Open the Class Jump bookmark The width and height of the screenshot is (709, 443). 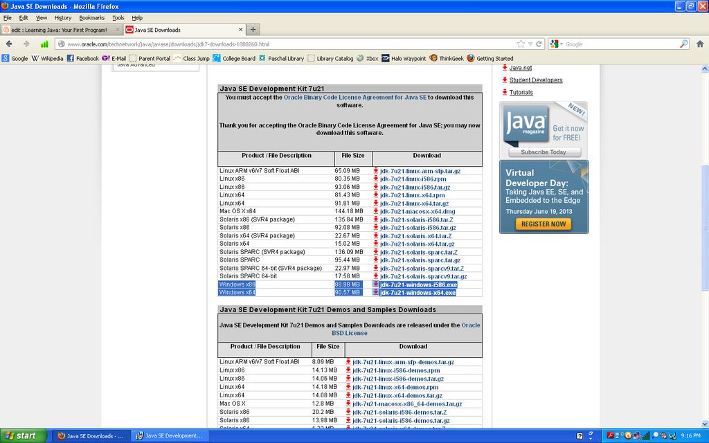pos(191,58)
